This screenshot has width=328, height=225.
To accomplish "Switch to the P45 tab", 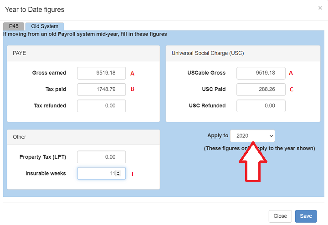I will 13,26.
